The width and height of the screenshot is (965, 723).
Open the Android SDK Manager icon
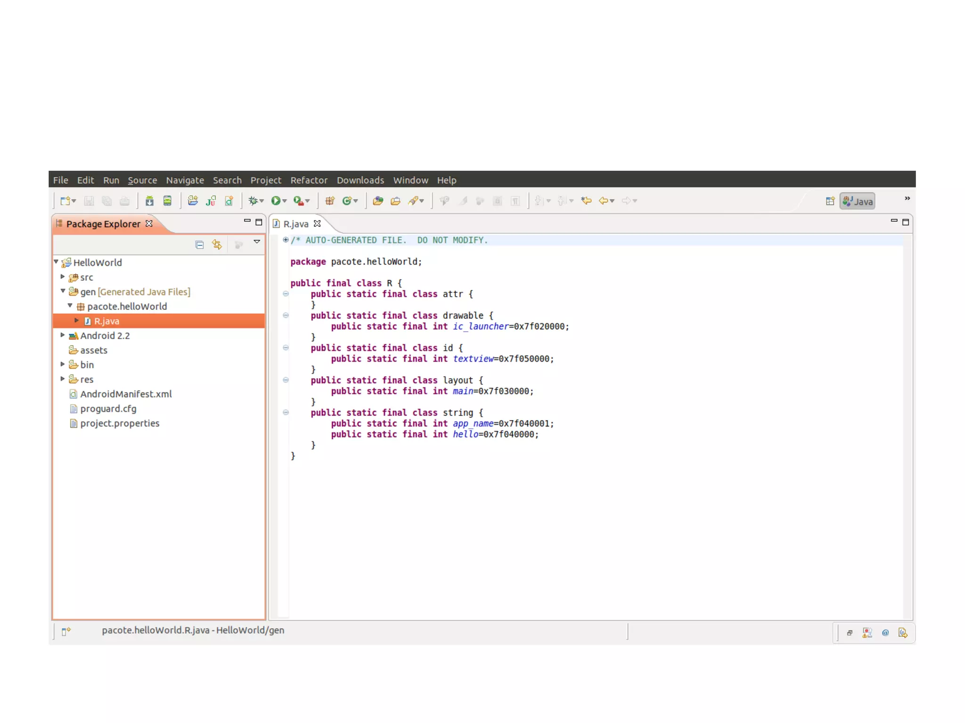(149, 201)
